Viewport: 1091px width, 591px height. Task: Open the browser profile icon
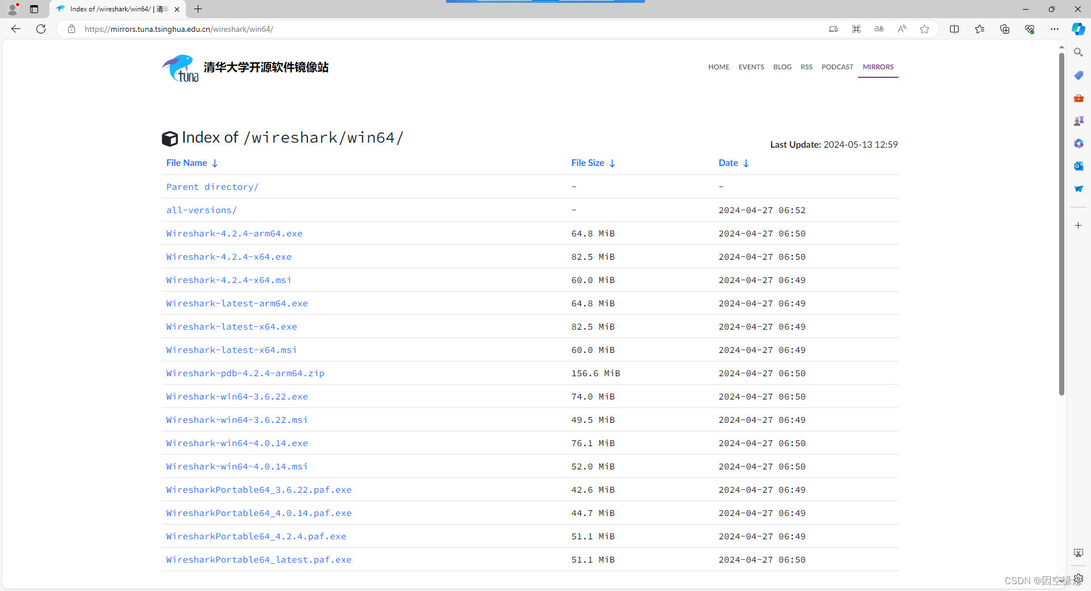(x=13, y=9)
